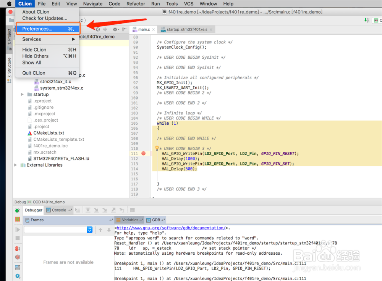Click Evaluate Expression calculator icon
Image resolution: width=382 pixels, height=281 pixels.
pos(132,210)
